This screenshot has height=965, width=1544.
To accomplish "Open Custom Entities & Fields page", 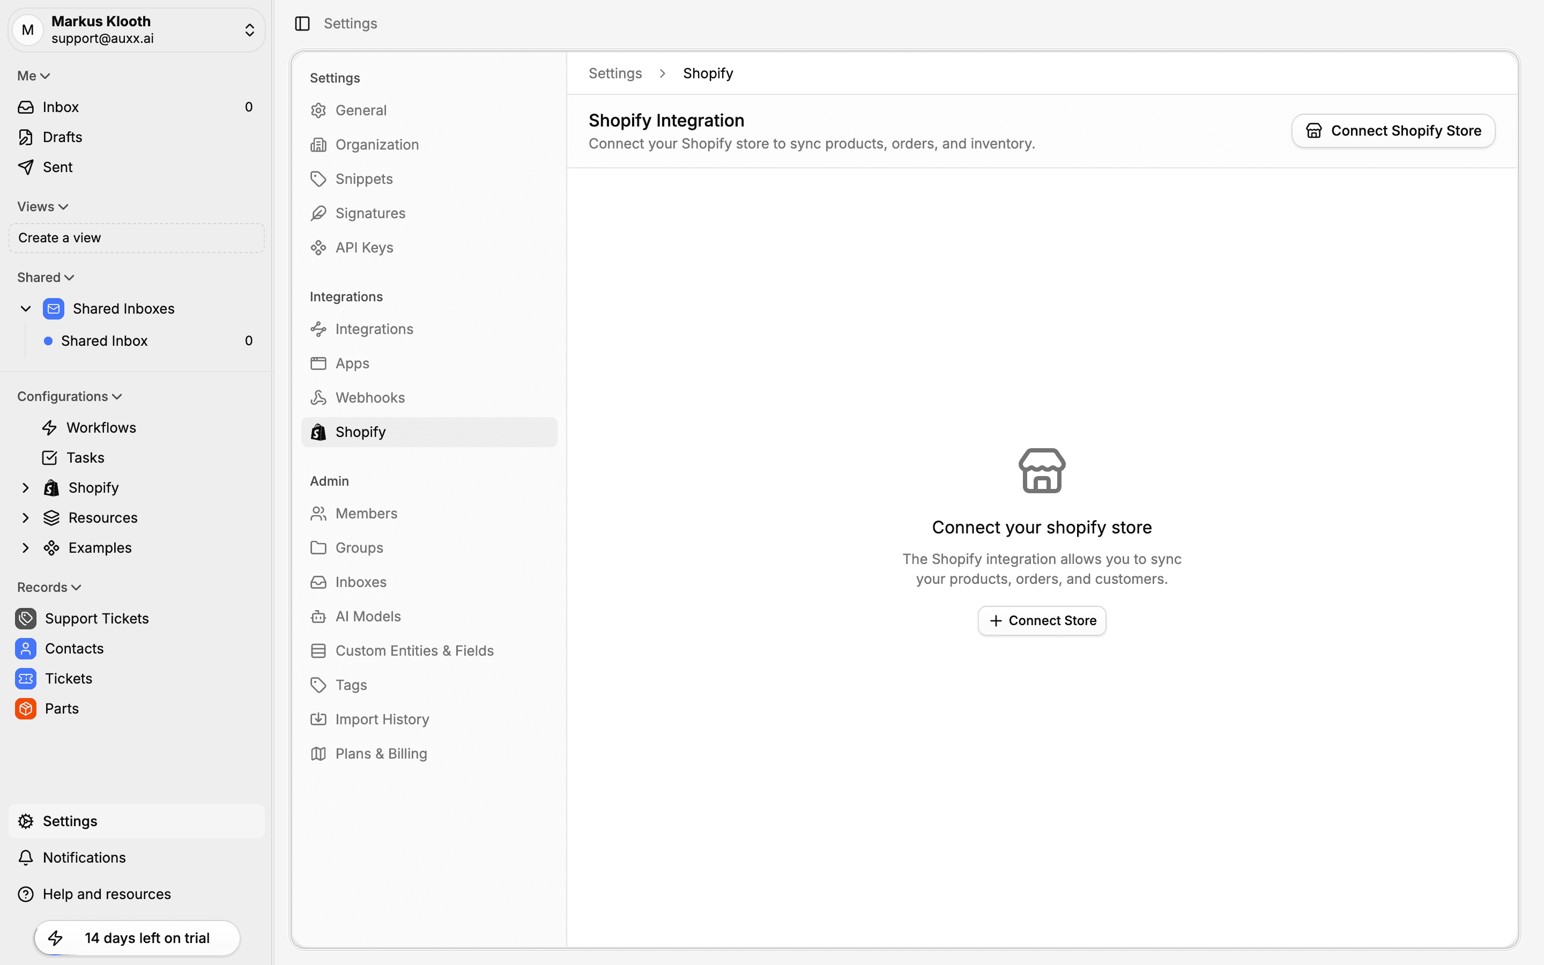I will pyautogui.click(x=429, y=651).
